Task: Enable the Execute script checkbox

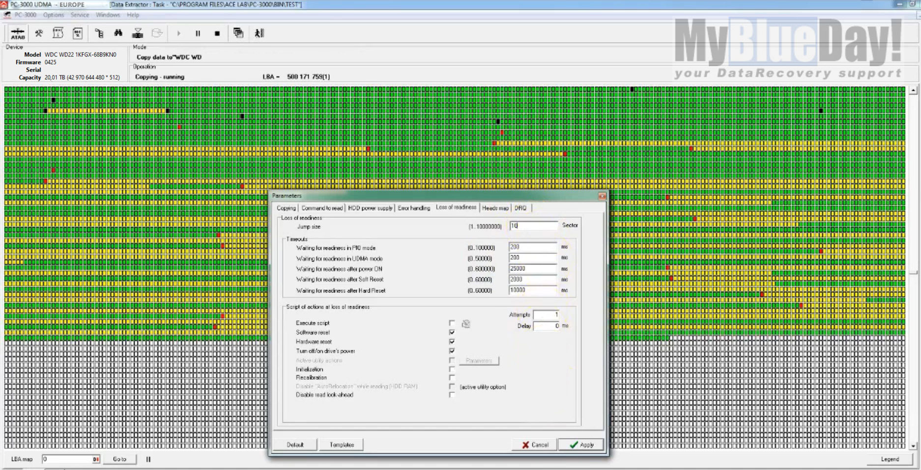Action: point(452,323)
